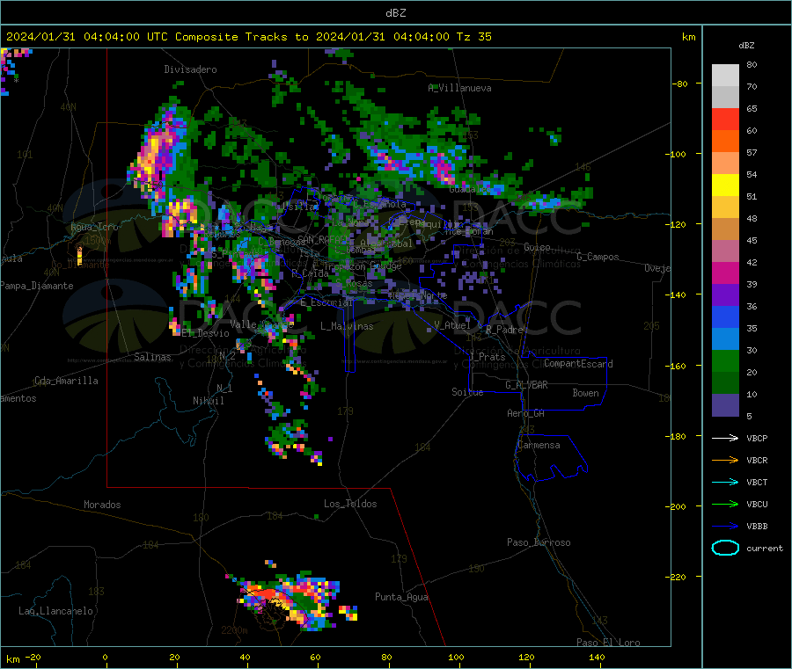Click the Nihuil map label

pos(209,401)
